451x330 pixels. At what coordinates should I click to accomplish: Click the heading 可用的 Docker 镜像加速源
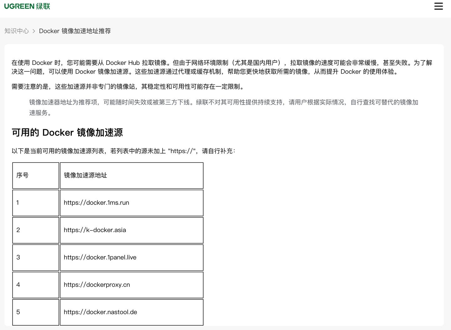click(67, 132)
